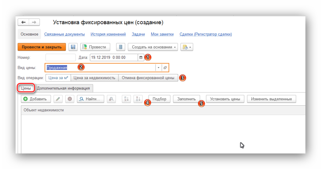This screenshot has height=169, width=321.
Task: Click the cancel search icon
Action: point(112,99)
